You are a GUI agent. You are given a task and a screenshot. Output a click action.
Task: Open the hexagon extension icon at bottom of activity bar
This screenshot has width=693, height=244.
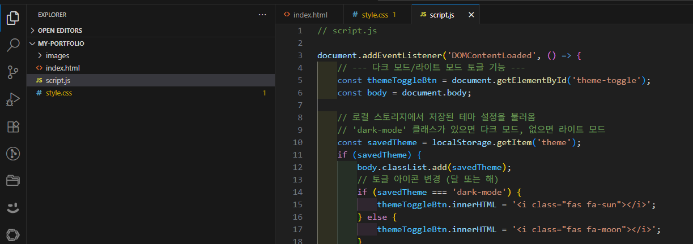click(13, 234)
